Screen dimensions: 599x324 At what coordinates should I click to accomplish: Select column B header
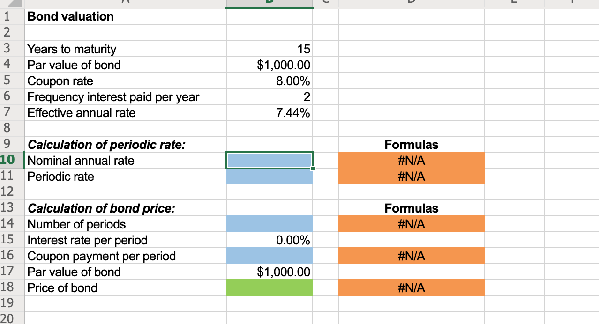click(269, 3)
